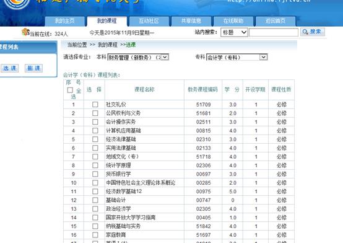Check the box for 经济法律基础

click(95, 139)
